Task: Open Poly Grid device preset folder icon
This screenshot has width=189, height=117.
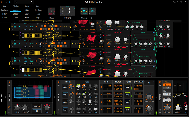Action: click(9, 85)
